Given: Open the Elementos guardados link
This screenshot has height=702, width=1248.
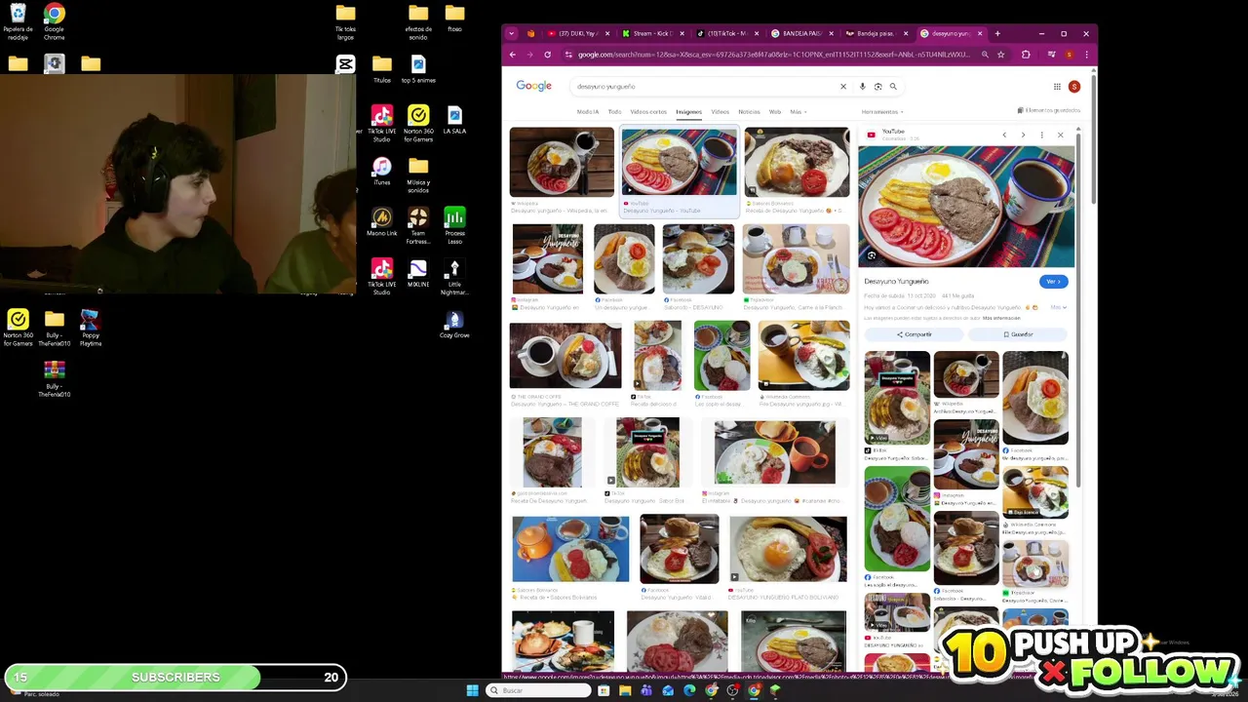Looking at the screenshot, I should point(1049,111).
